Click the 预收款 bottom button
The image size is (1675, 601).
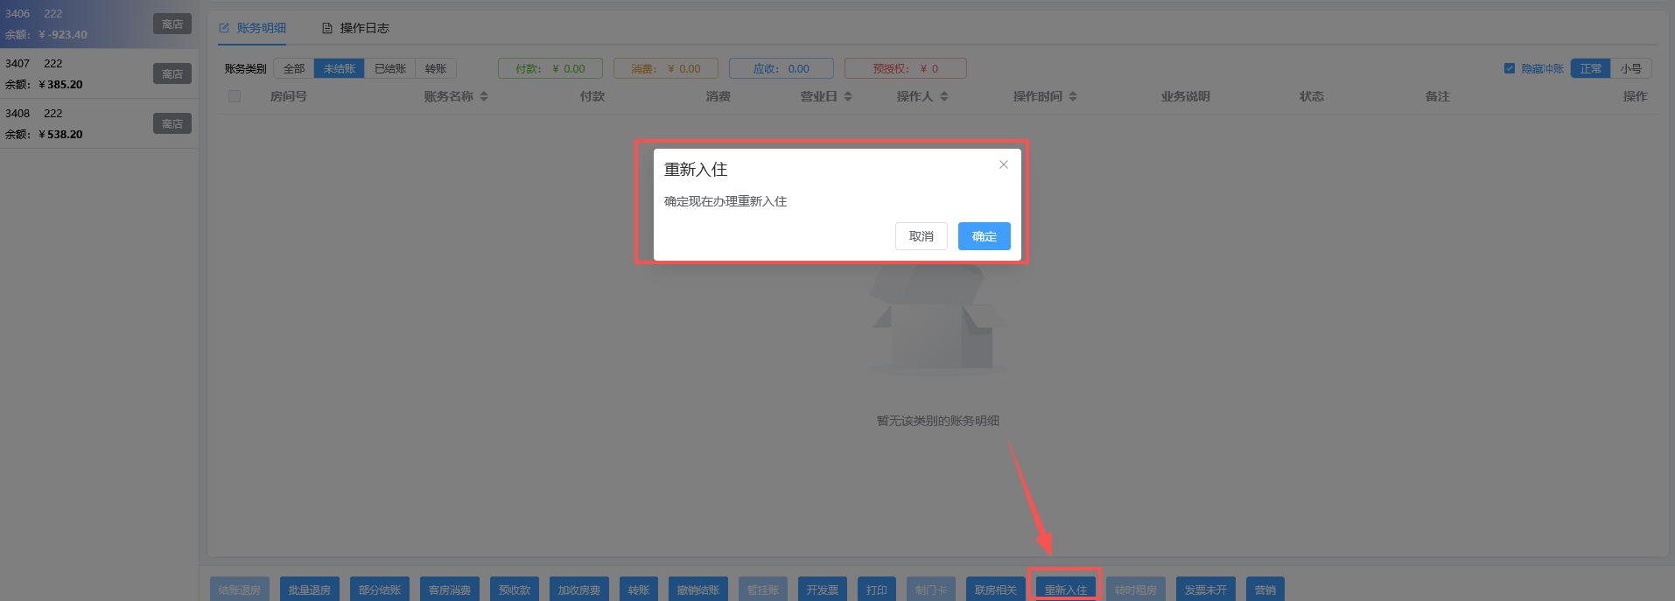tap(515, 590)
